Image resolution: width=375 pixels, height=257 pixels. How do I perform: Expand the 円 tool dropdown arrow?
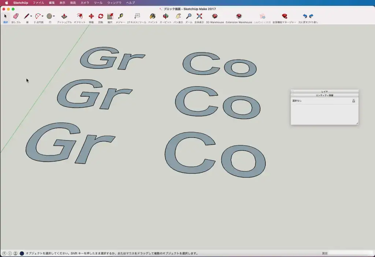pos(54,16)
